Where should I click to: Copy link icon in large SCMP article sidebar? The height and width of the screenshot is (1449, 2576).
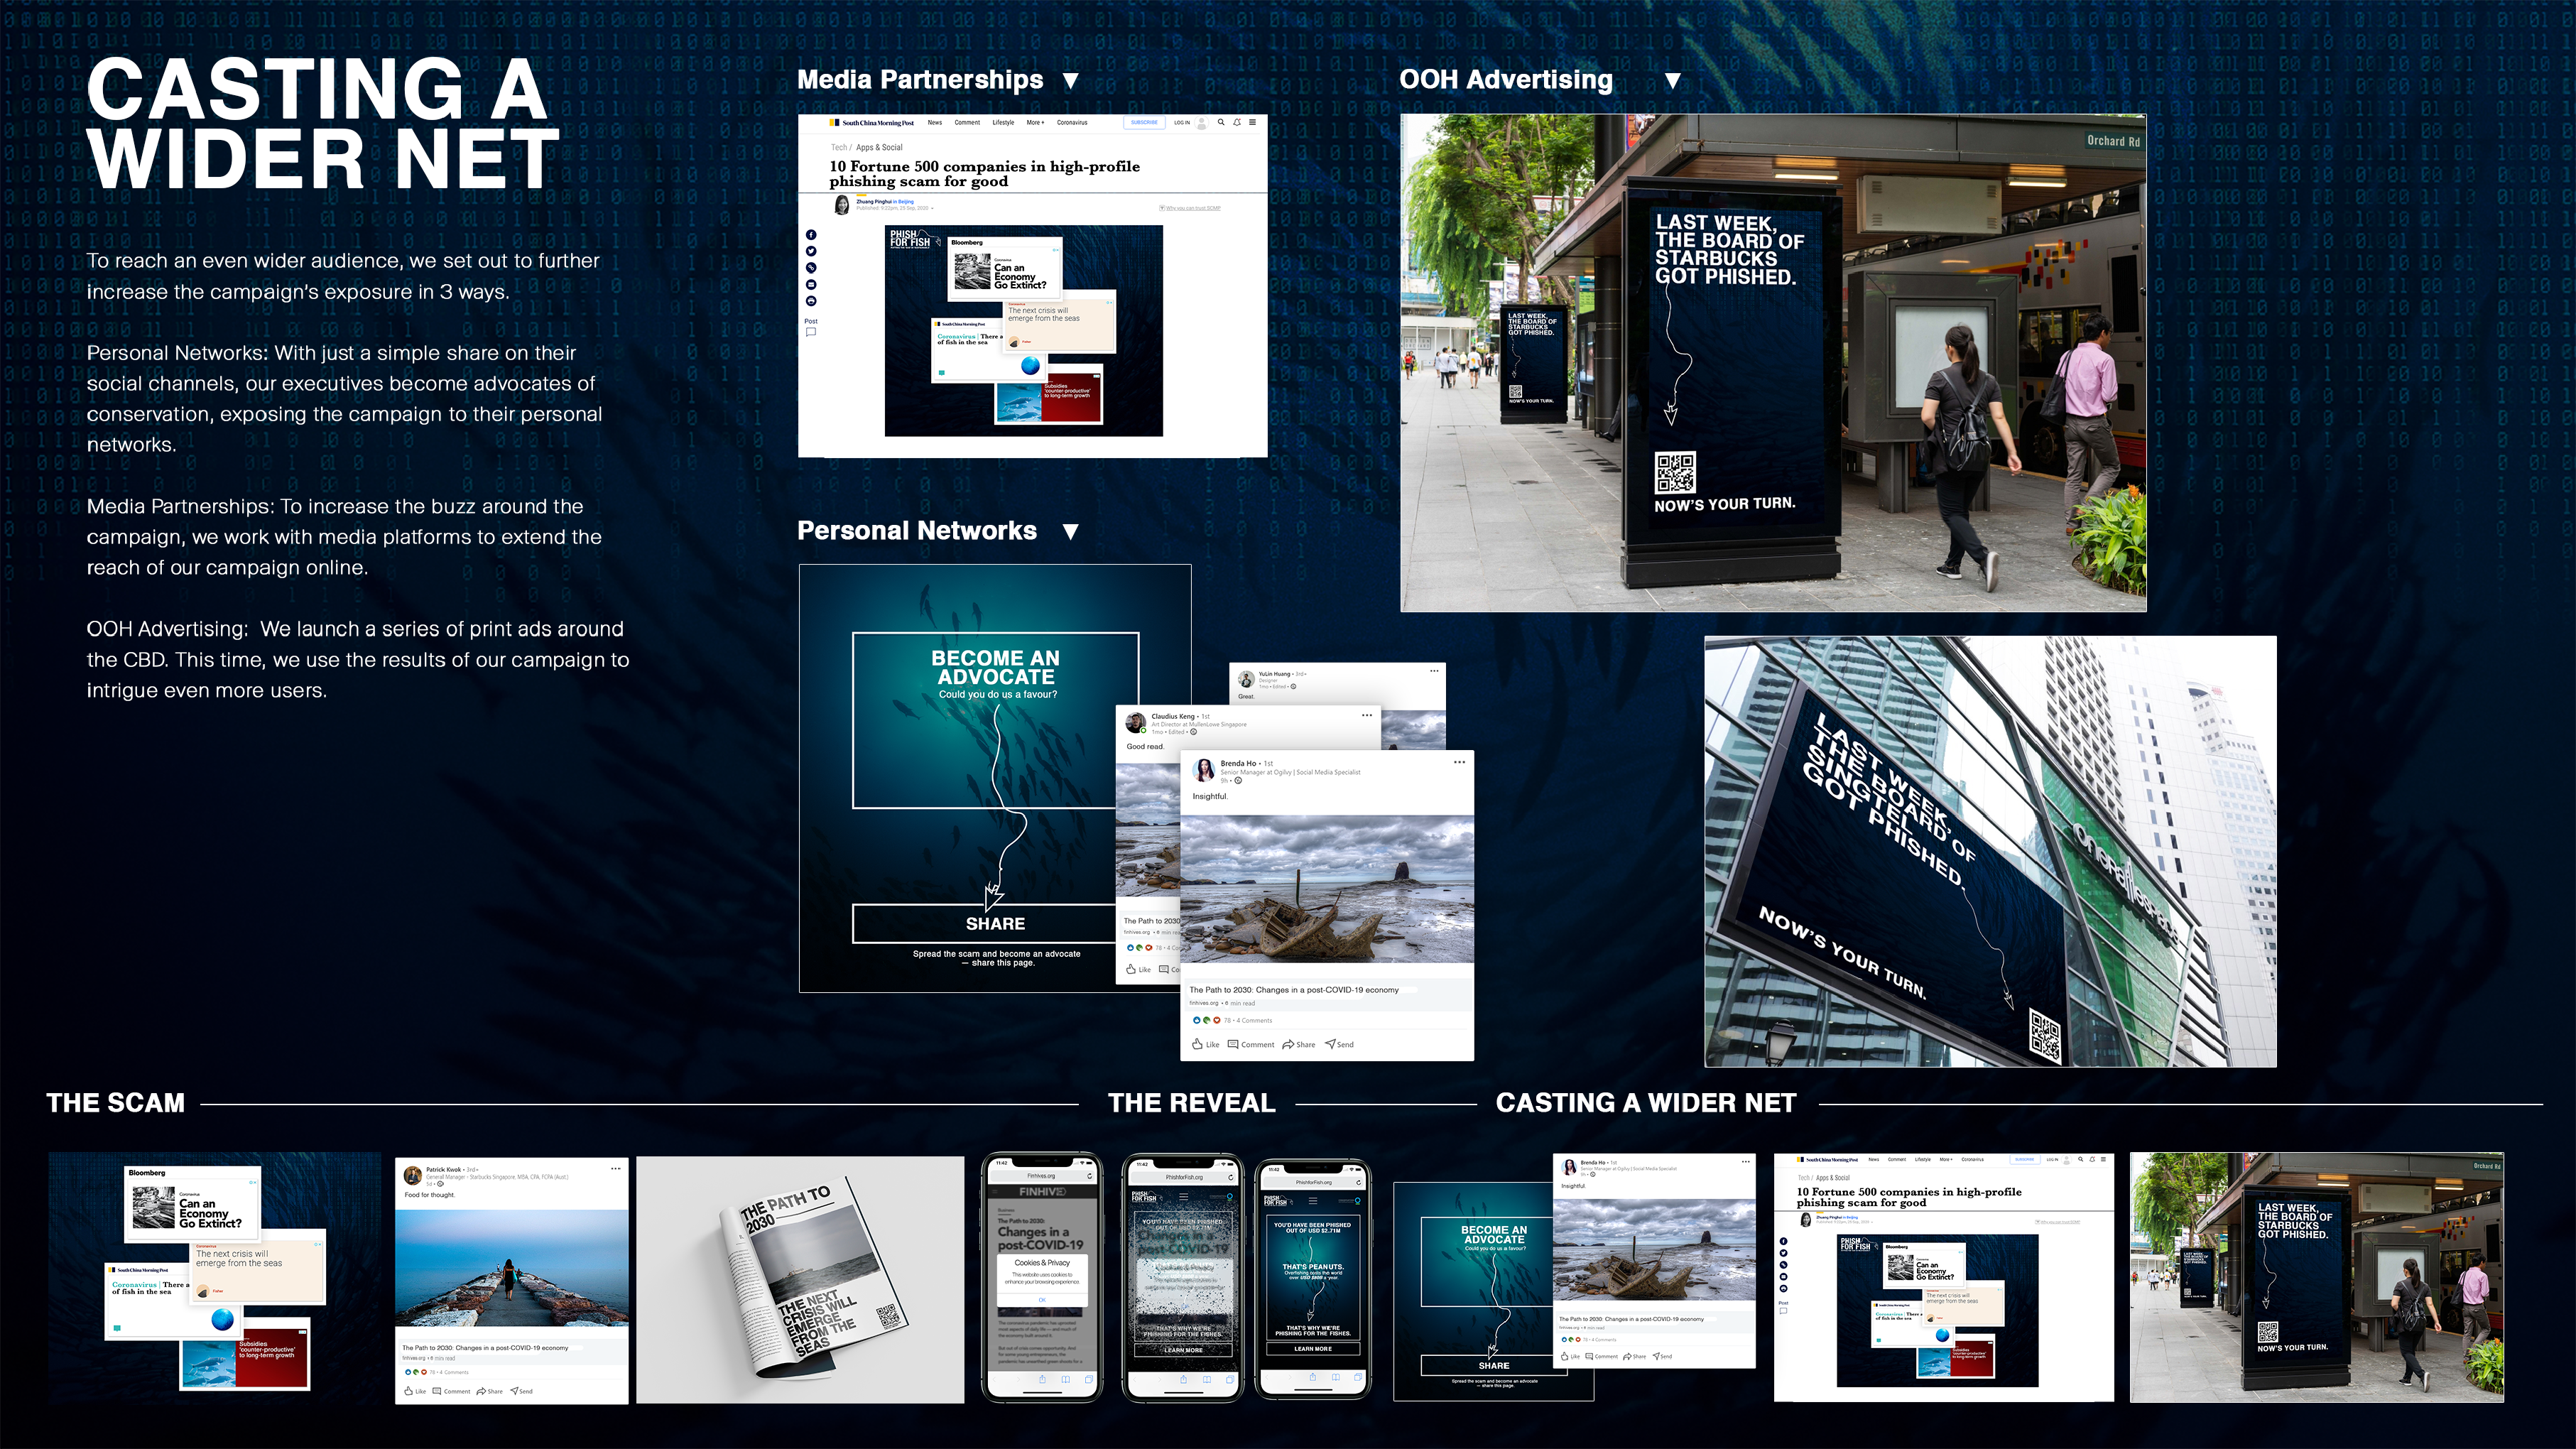pos(811,268)
